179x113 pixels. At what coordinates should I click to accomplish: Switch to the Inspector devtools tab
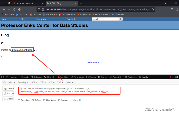pyautogui.click(x=12, y=77)
